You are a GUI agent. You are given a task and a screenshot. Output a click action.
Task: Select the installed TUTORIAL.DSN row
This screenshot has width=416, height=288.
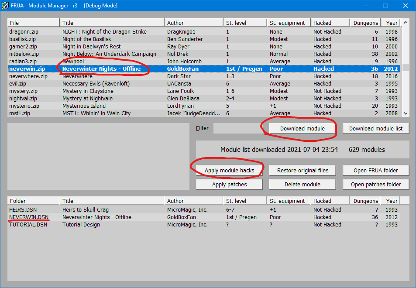tap(204, 224)
